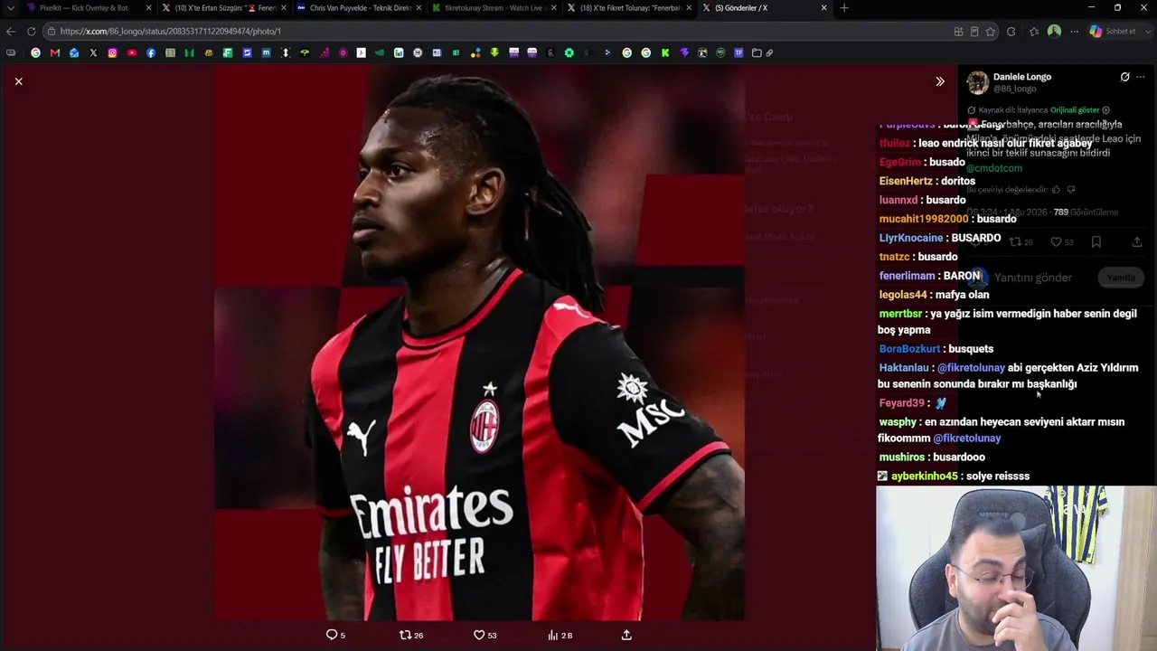View analytics icon below the photo
Image resolution: width=1157 pixels, height=651 pixels.
[560, 636]
